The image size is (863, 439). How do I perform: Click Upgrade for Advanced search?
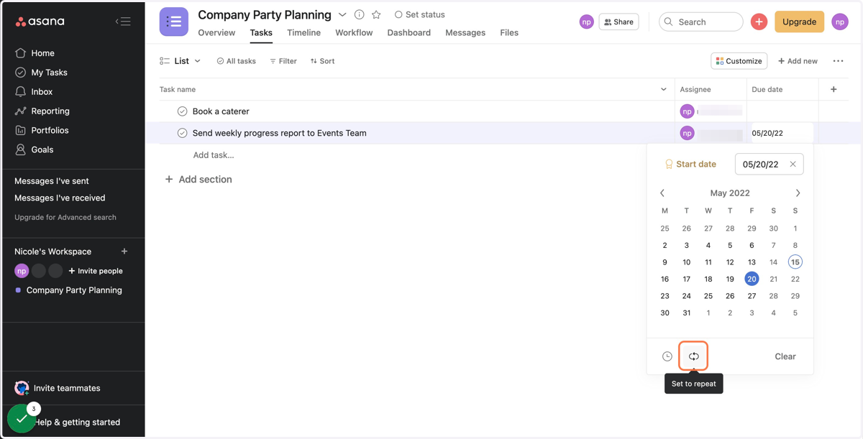click(65, 217)
